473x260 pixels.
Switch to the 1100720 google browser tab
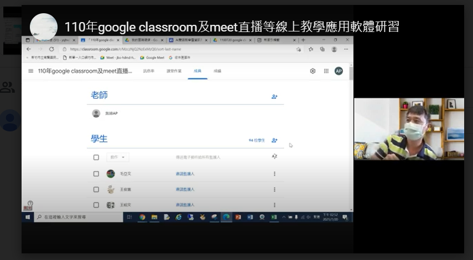[x=232, y=40]
